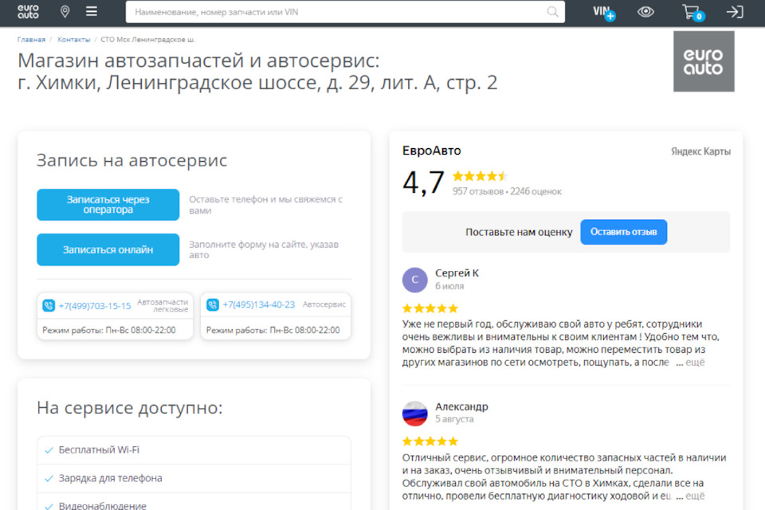Image resolution: width=765 pixels, height=510 pixels.
Task: Click the login arrow icon
Action: click(735, 12)
